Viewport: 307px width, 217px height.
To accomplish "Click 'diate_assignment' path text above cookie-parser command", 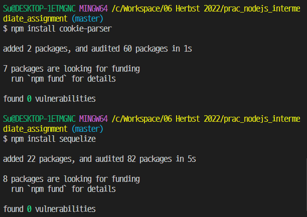I will click(35, 19).
